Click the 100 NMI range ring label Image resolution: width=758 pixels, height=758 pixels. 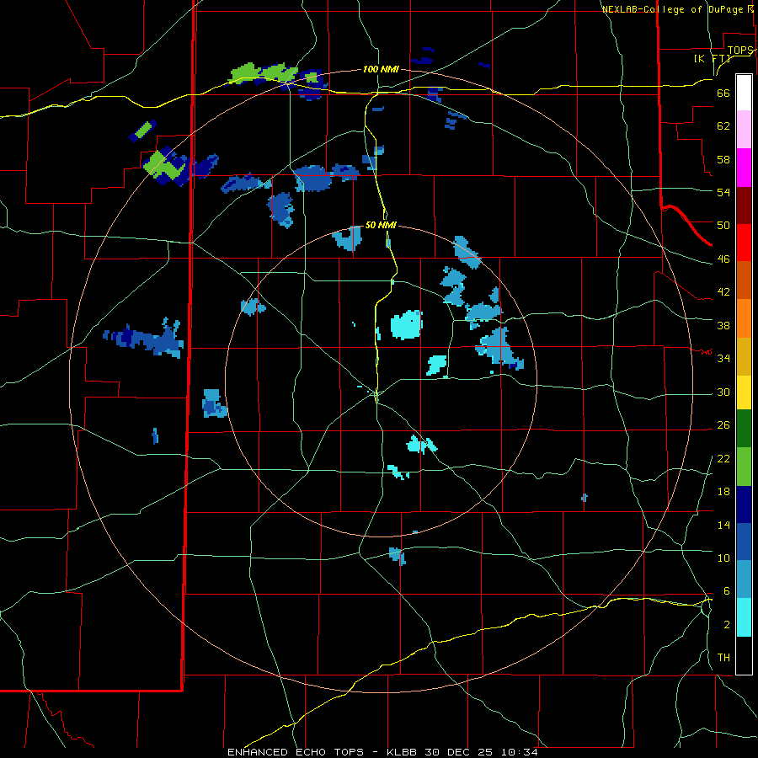coord(381,69)
